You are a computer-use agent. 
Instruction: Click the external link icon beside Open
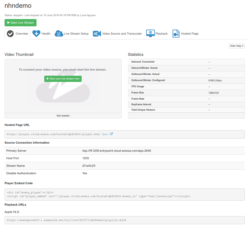[111, 134]
